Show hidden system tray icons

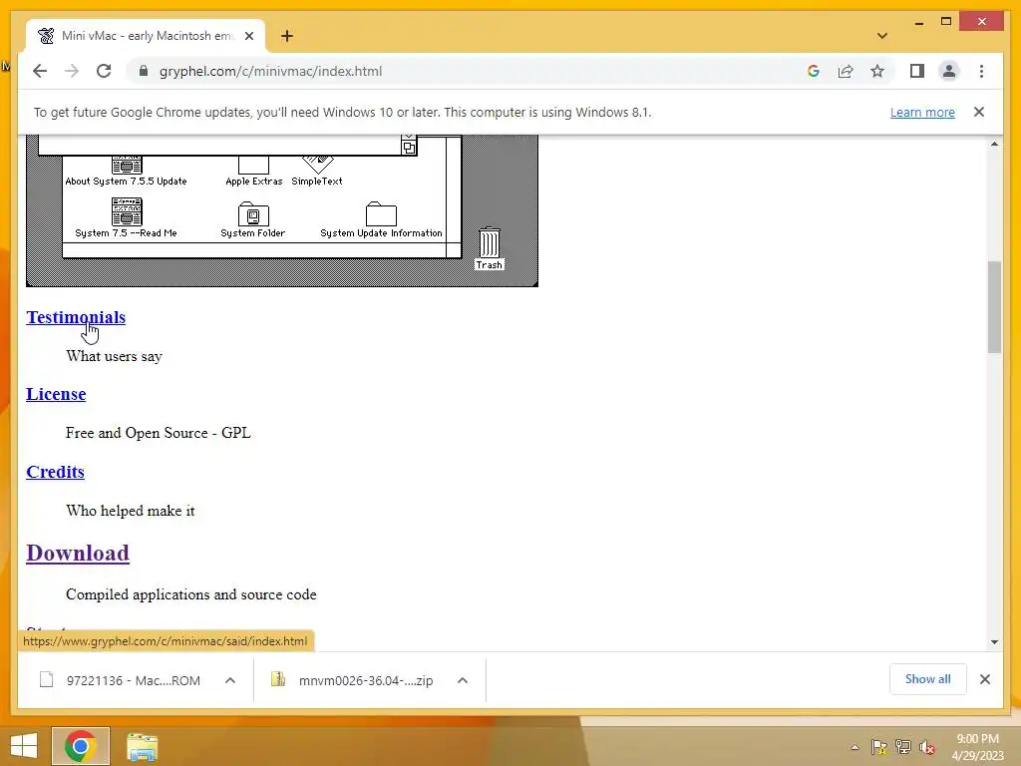tap(854, 747)
